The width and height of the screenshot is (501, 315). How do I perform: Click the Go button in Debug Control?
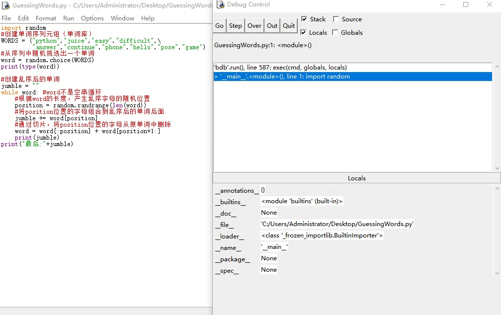point(219,26)
